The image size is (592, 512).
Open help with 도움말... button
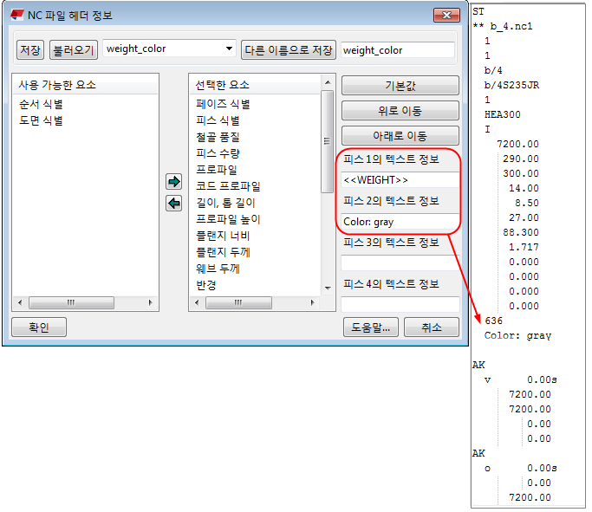[x=371, y=327]
